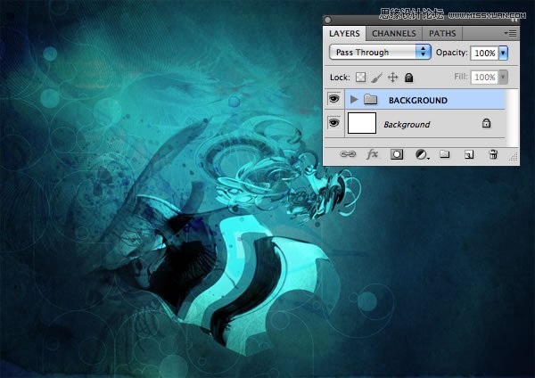The height and width of the screenshot is (378, 535).
Task: Switch to the Paths tab
Action: (442, 34)
